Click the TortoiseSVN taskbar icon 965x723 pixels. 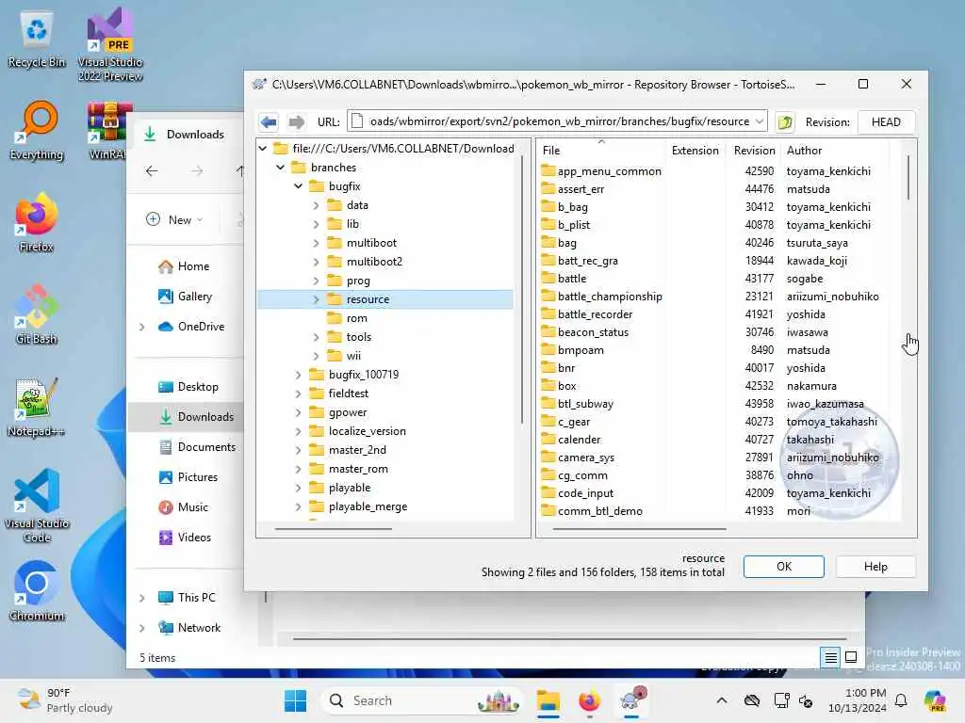click(632, 700)
